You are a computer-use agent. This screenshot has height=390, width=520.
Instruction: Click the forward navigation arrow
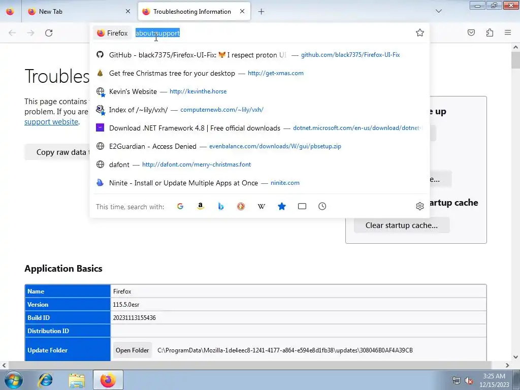[x=30, y=33]
